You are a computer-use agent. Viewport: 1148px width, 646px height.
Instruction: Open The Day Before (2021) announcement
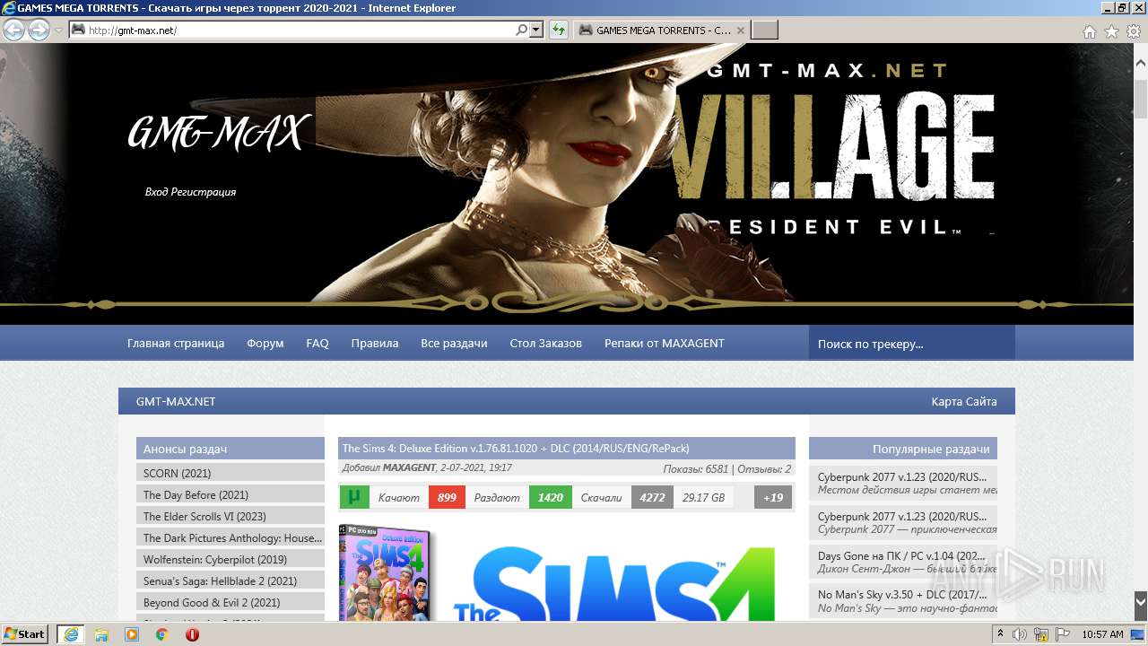230,494
